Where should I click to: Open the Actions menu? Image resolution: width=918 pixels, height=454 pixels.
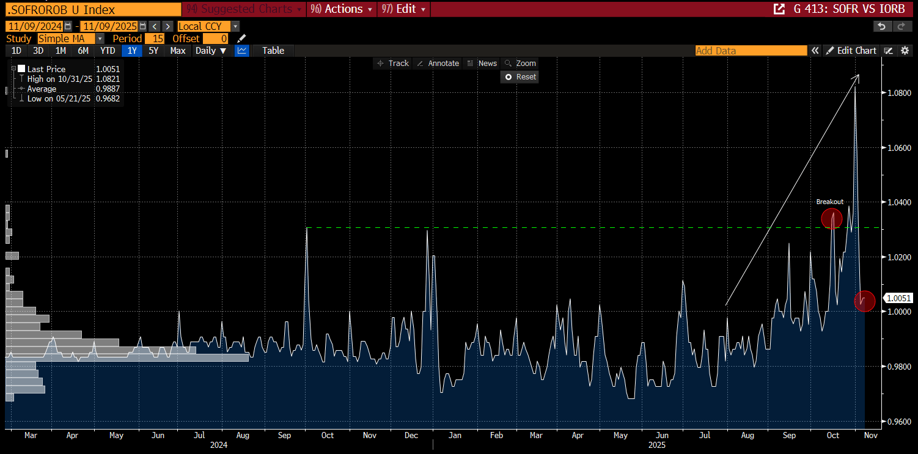[x=342, y=9]
